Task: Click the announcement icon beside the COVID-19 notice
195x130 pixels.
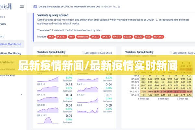Action: (35, 7)
